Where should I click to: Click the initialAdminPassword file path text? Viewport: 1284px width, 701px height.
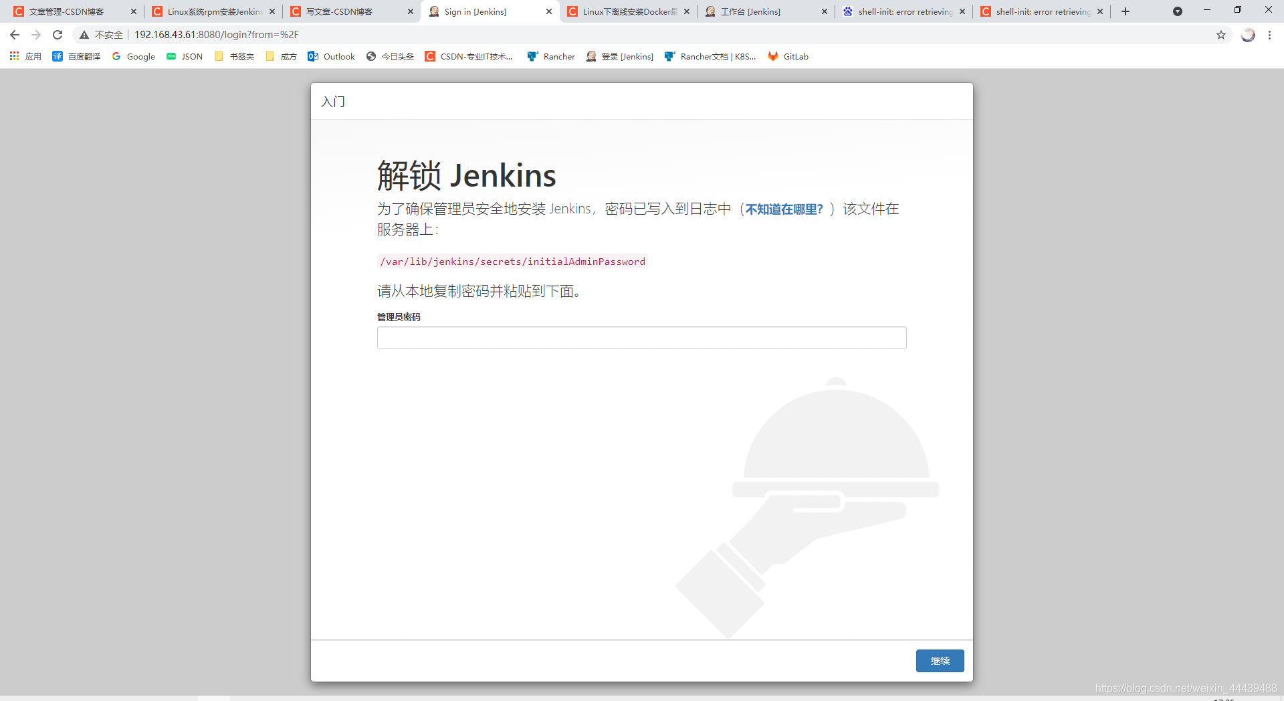click(512, 262)
